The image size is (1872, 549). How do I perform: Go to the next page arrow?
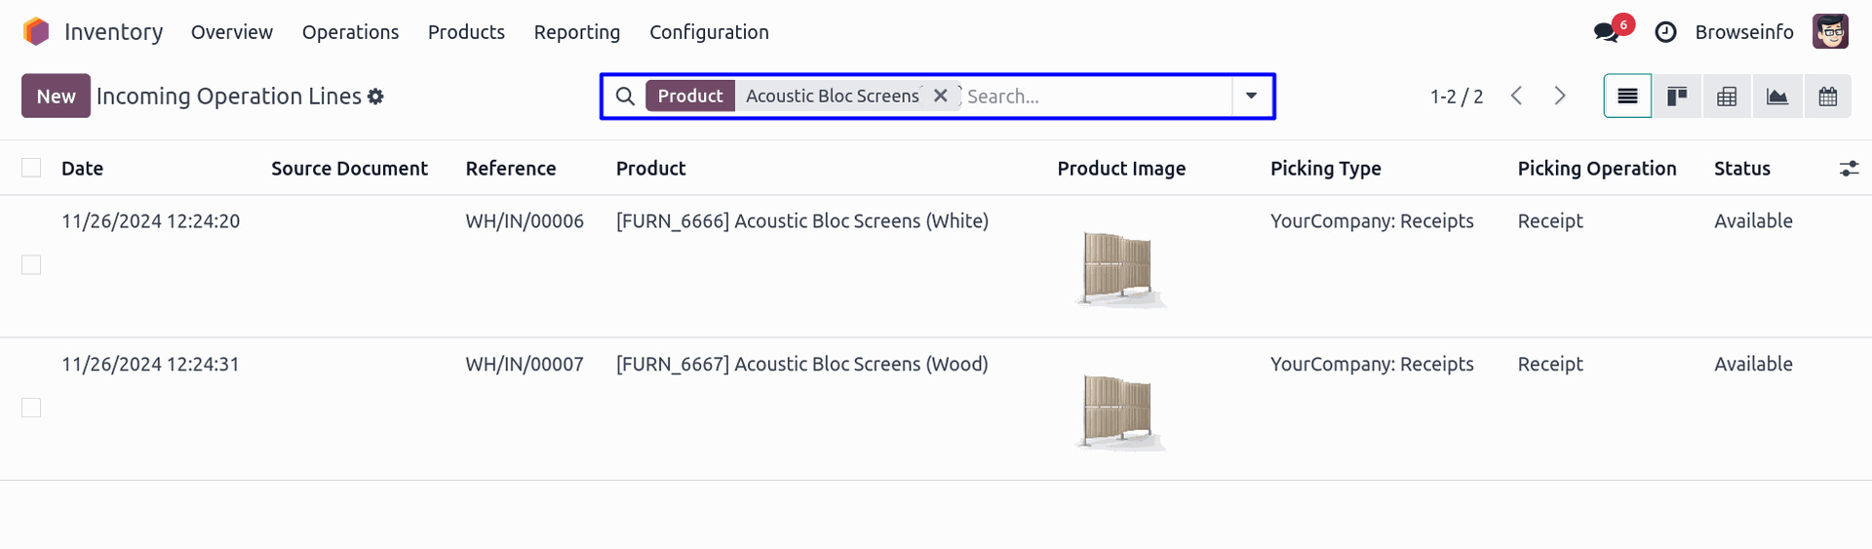[1560, 96]
